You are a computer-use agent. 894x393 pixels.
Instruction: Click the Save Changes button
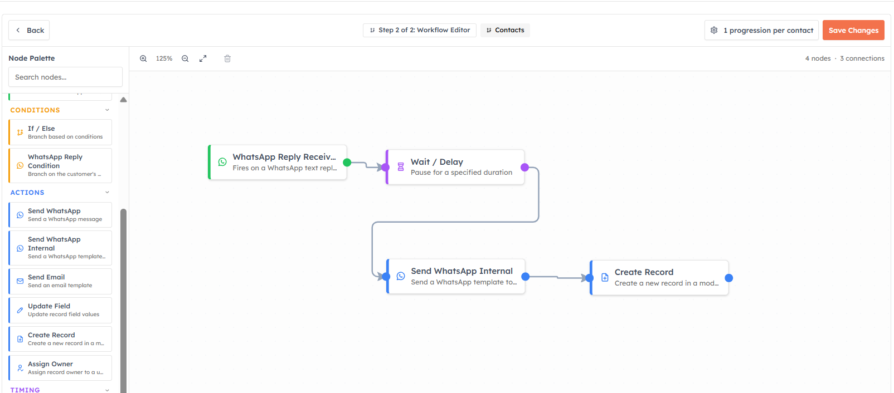tap(853, 30)
